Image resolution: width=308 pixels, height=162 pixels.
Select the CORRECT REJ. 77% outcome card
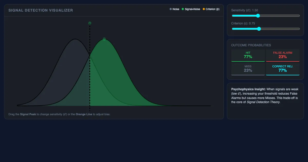pos(283,69)
